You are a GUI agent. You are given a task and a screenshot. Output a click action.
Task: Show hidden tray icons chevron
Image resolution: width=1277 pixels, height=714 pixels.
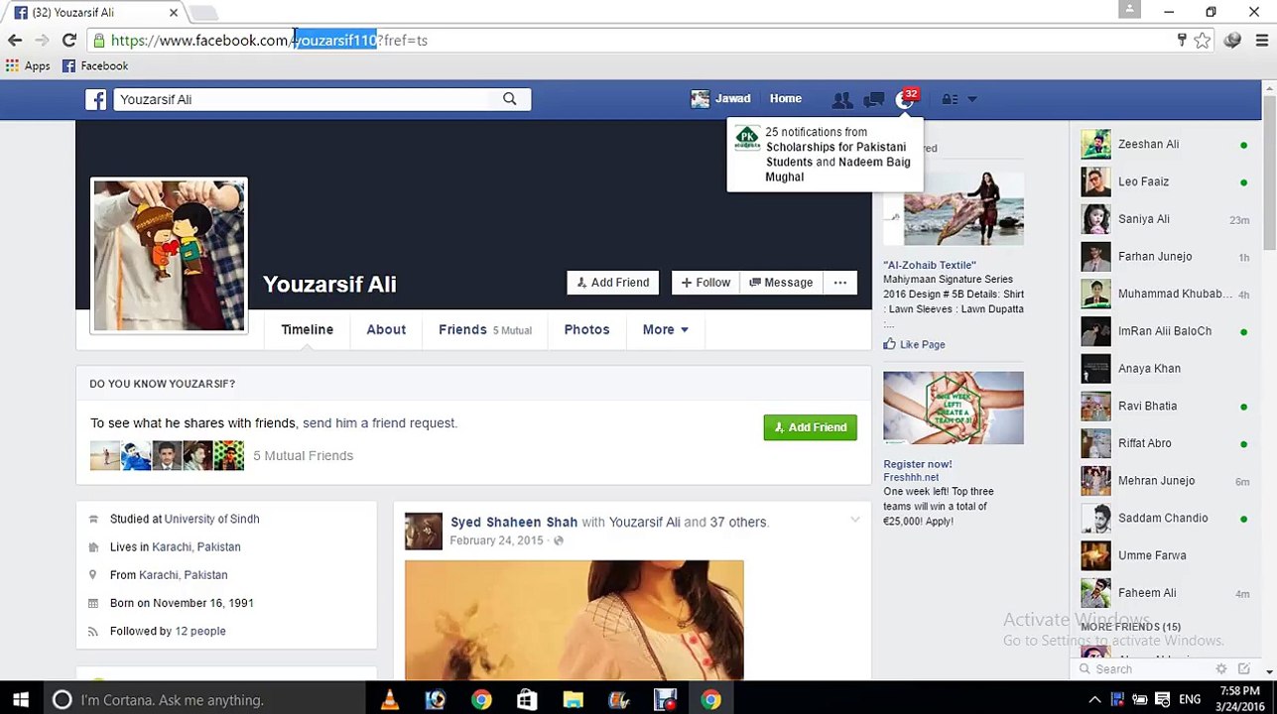click(1094, 700)
